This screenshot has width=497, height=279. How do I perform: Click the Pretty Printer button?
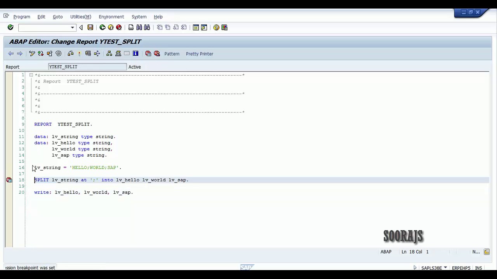(x=200, y=54)
